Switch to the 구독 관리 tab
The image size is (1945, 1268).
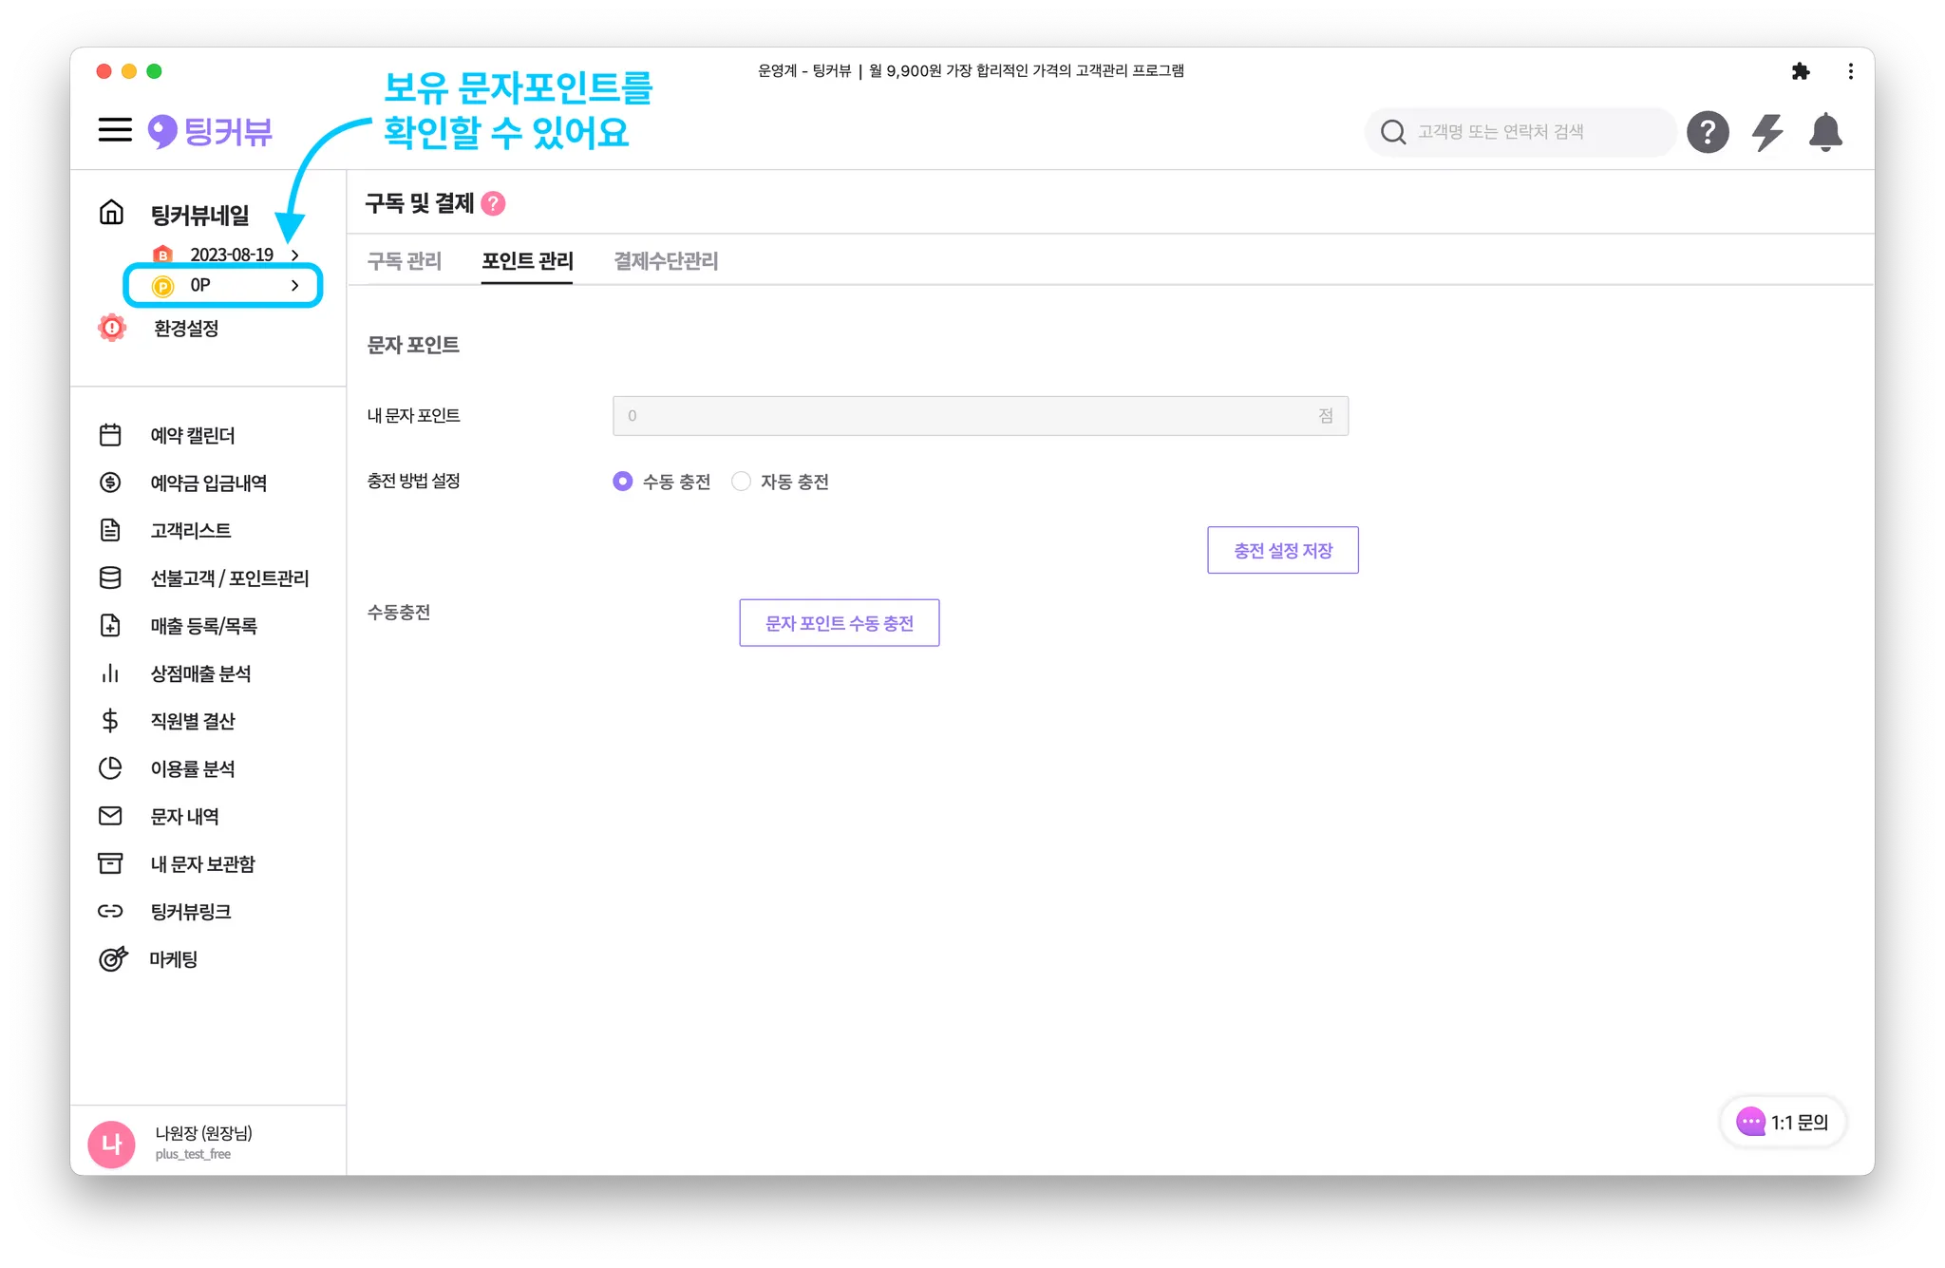404,261
